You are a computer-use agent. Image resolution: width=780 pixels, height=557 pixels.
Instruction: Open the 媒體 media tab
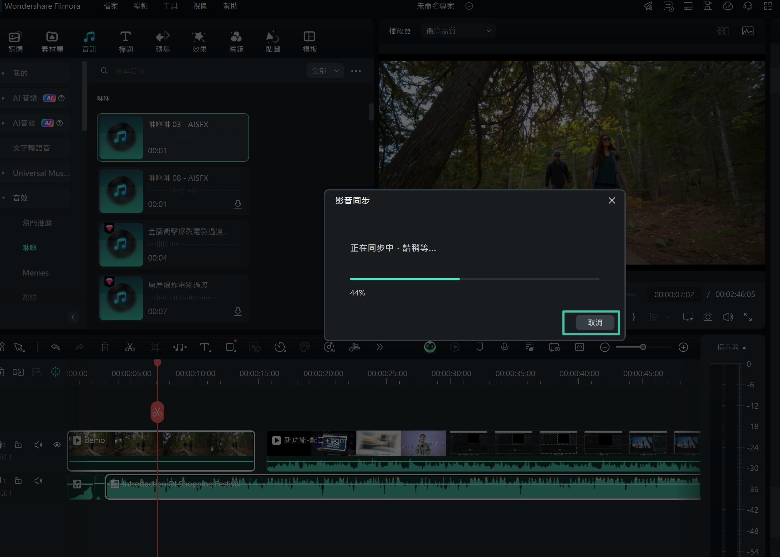point(15,42)
